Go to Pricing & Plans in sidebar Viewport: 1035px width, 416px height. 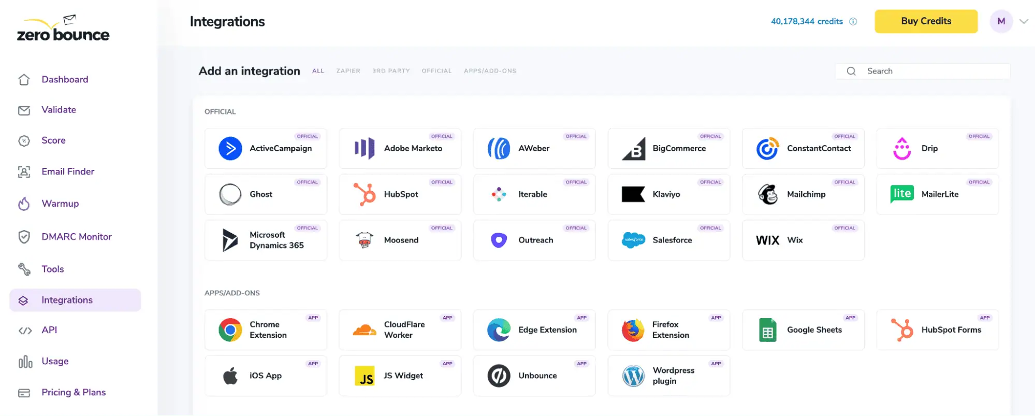(x=74, y=392)
